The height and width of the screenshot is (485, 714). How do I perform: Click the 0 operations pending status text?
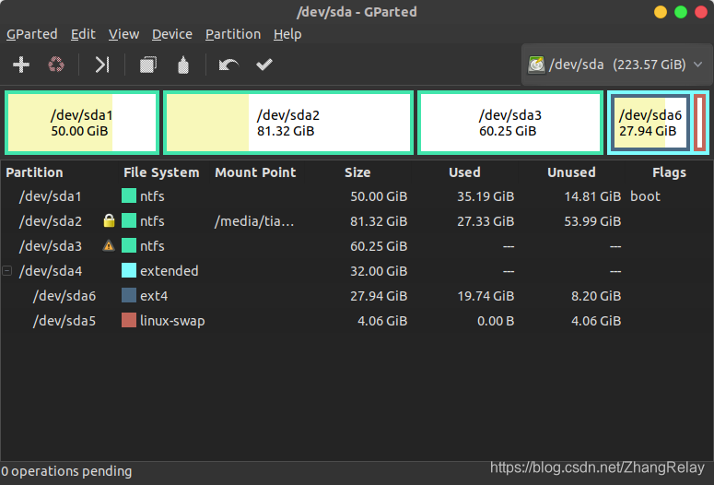coord(66,471)
